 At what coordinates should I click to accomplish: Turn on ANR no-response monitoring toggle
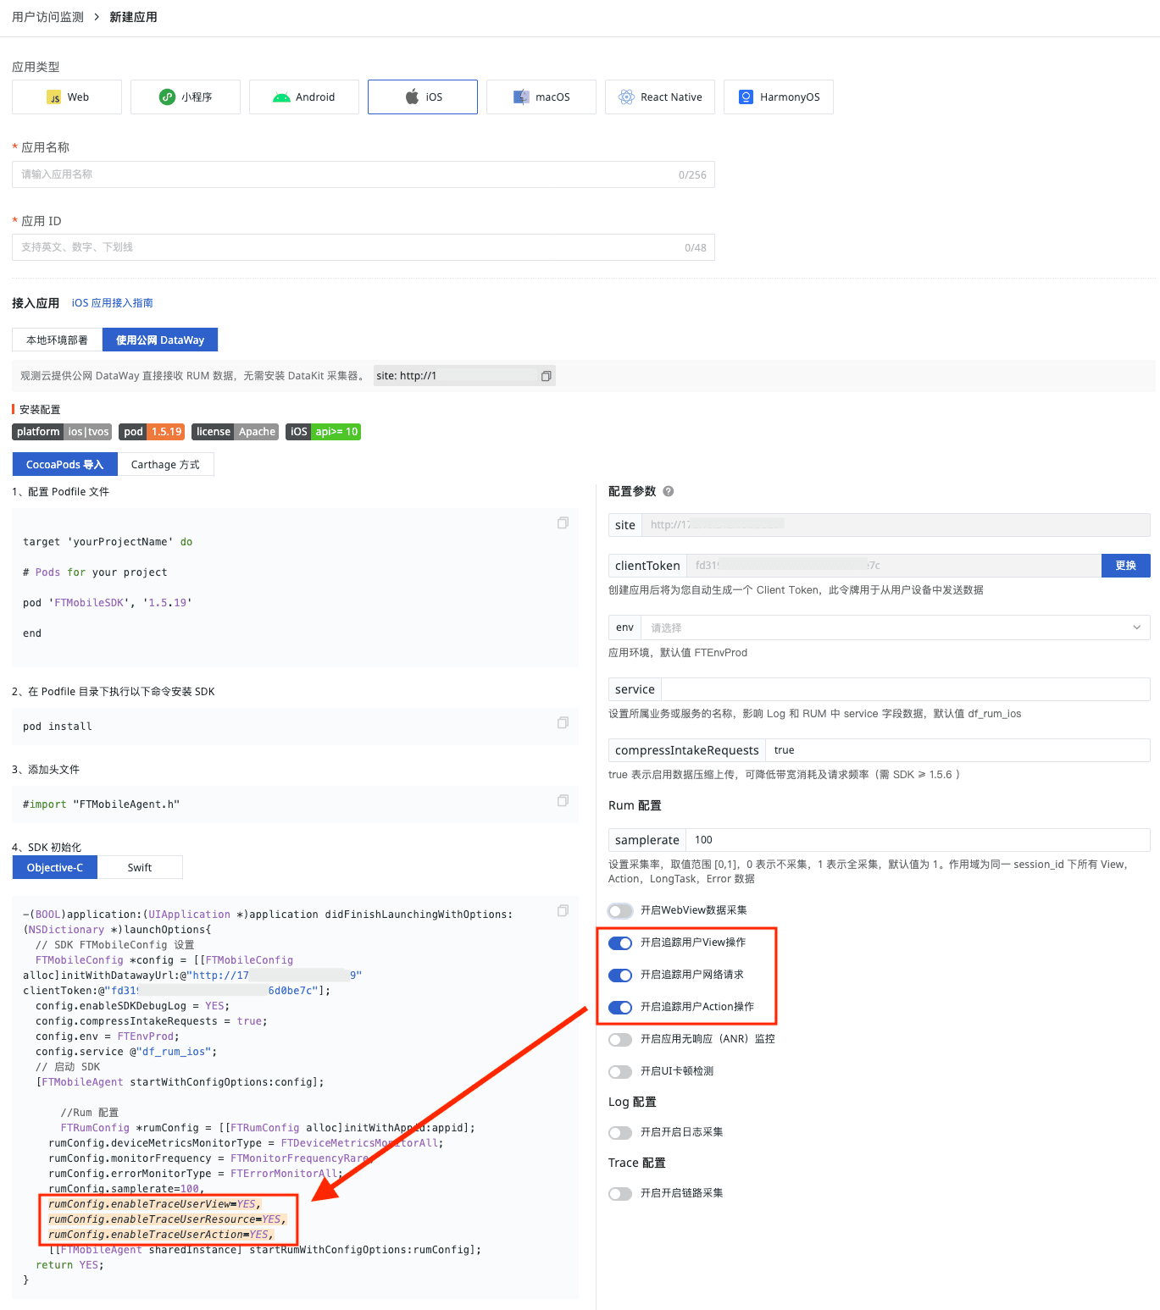[x=620, y=1040]
